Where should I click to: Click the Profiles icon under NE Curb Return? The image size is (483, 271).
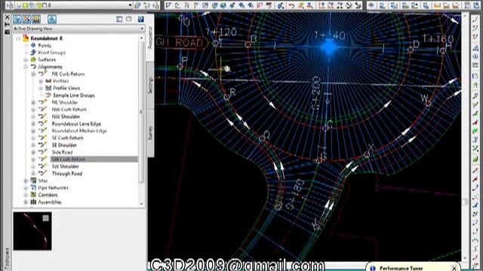(48, 81)
